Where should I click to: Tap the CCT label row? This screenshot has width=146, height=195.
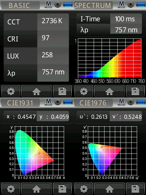[x=20, y=22]
